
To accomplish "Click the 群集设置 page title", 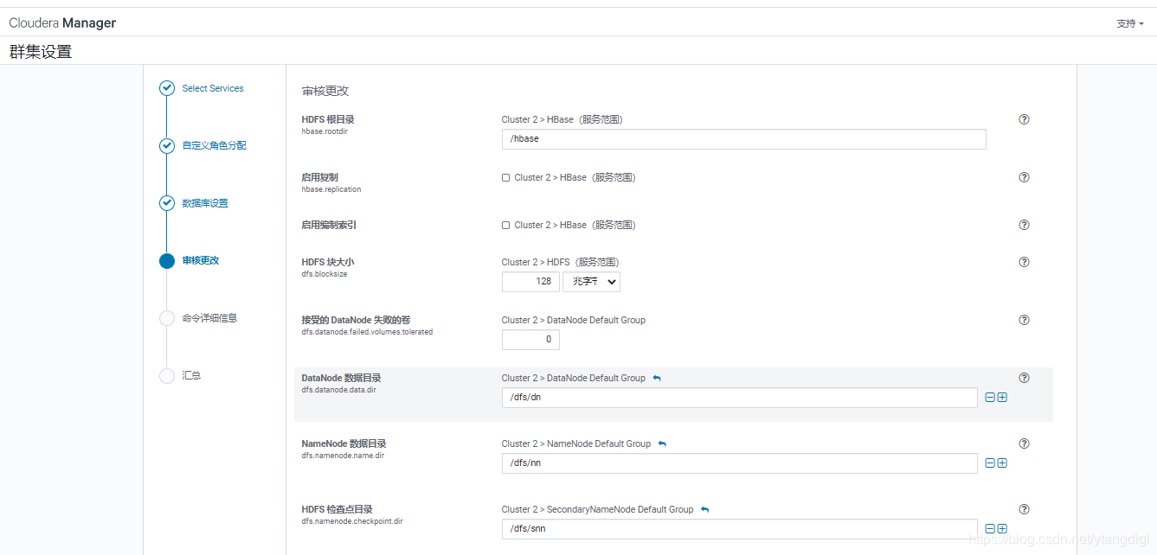I will (x=41, y=52).
